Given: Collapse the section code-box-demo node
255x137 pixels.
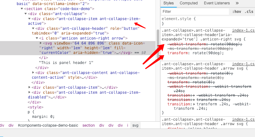Looking at the screenshot, I should pos(22,8).
